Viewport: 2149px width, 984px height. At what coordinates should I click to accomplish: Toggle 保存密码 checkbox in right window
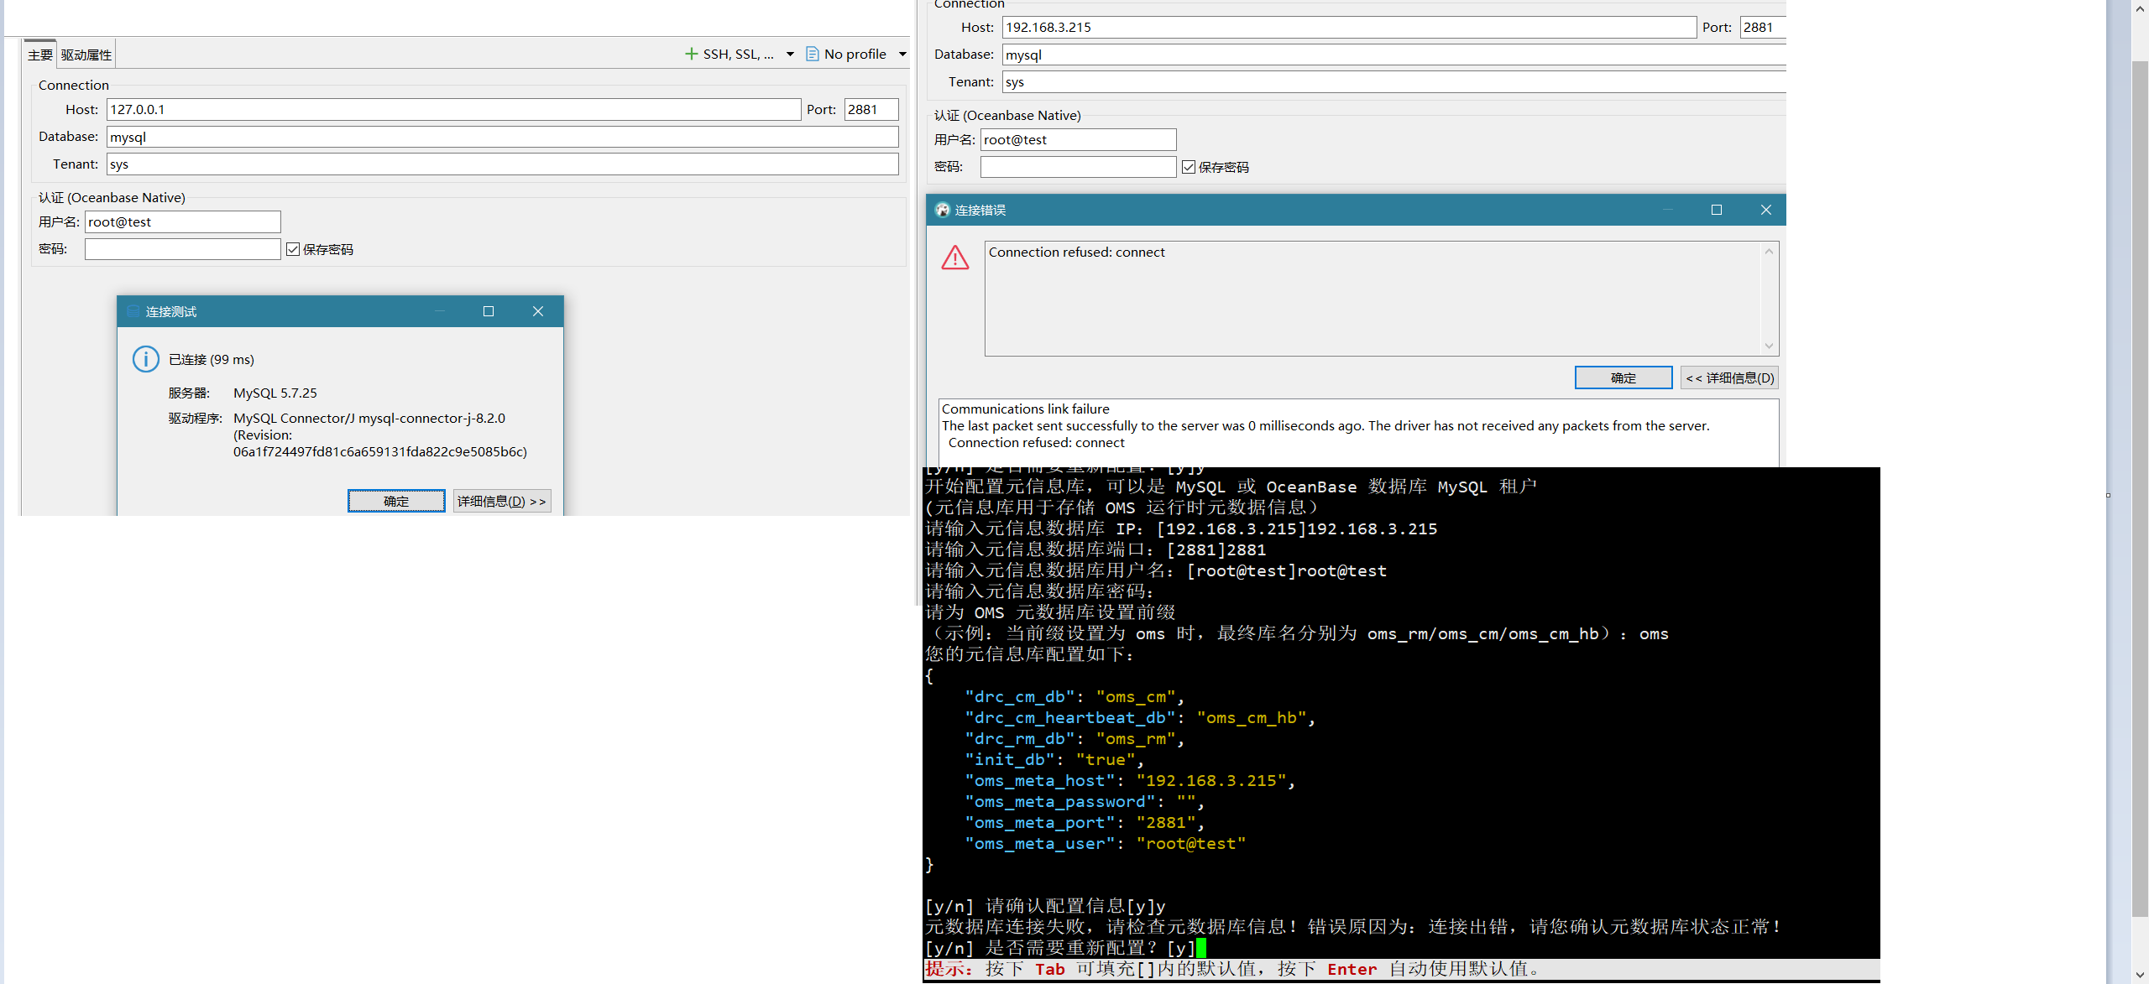point(1189,167)
